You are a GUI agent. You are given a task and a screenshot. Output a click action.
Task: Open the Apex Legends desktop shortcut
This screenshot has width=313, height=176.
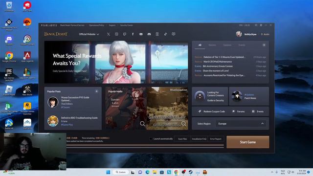click(27, 57)
